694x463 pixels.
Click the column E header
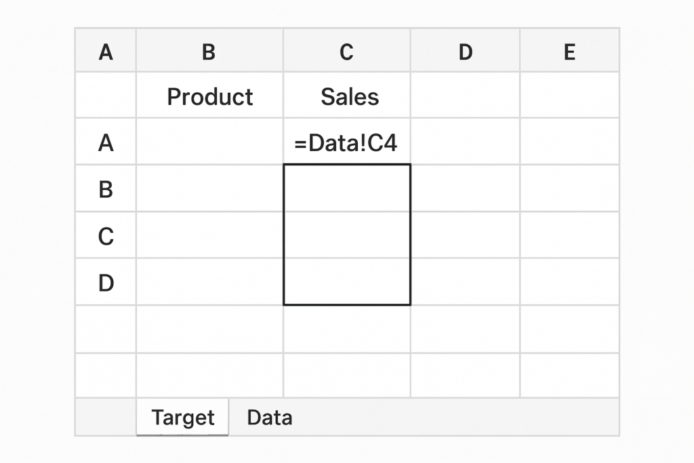pos(569,50)
